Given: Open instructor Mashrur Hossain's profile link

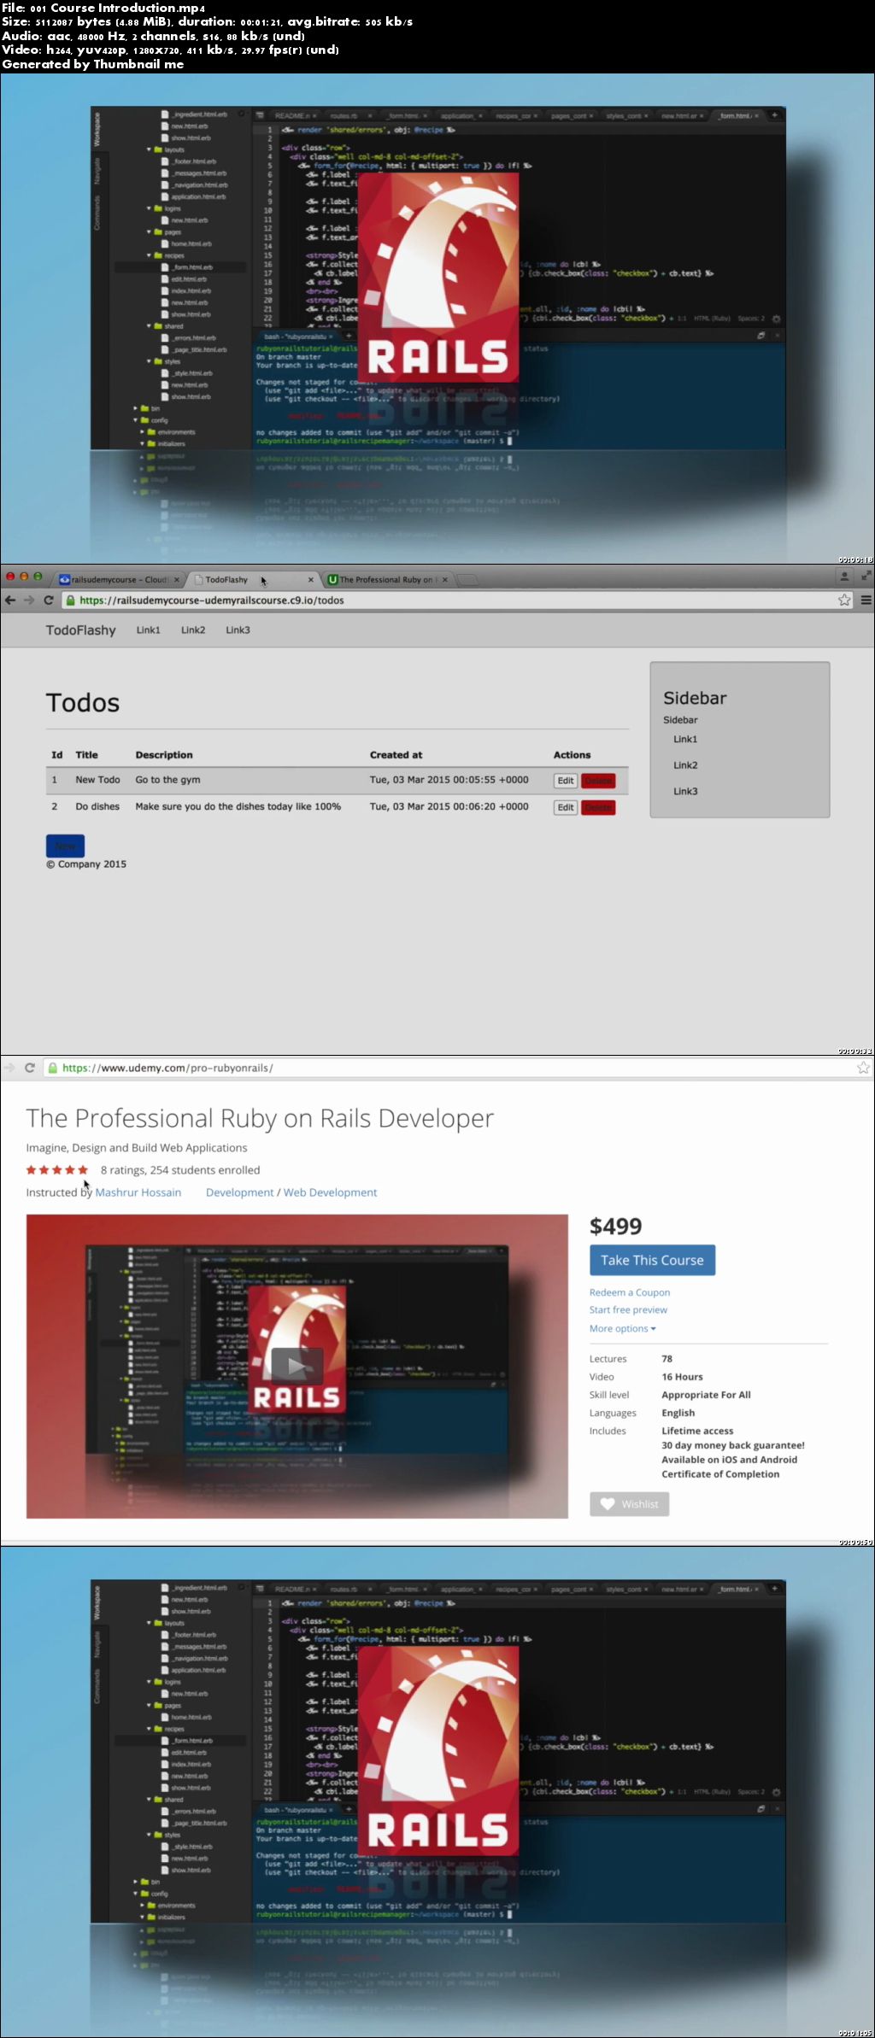Looking at the screenshot, I should point(138,1192).
